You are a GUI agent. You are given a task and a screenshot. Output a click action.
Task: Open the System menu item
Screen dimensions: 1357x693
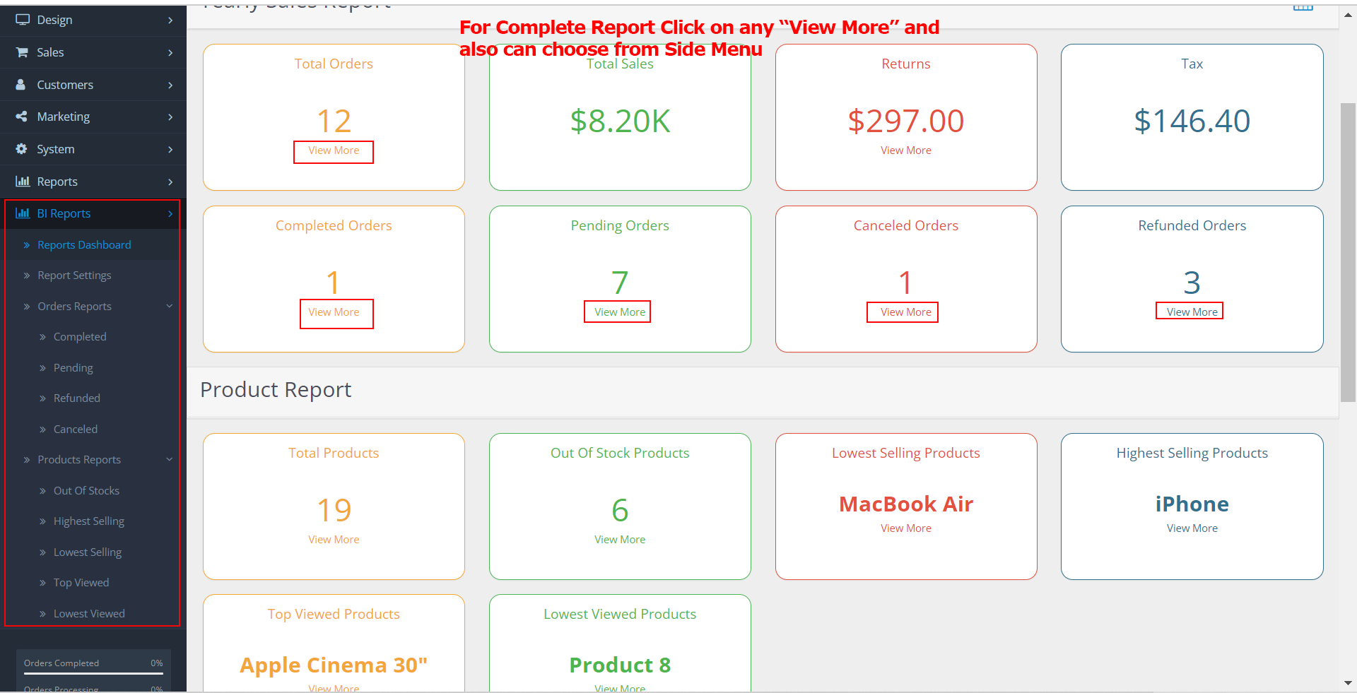pyautogui.click(x=93, y=149)
